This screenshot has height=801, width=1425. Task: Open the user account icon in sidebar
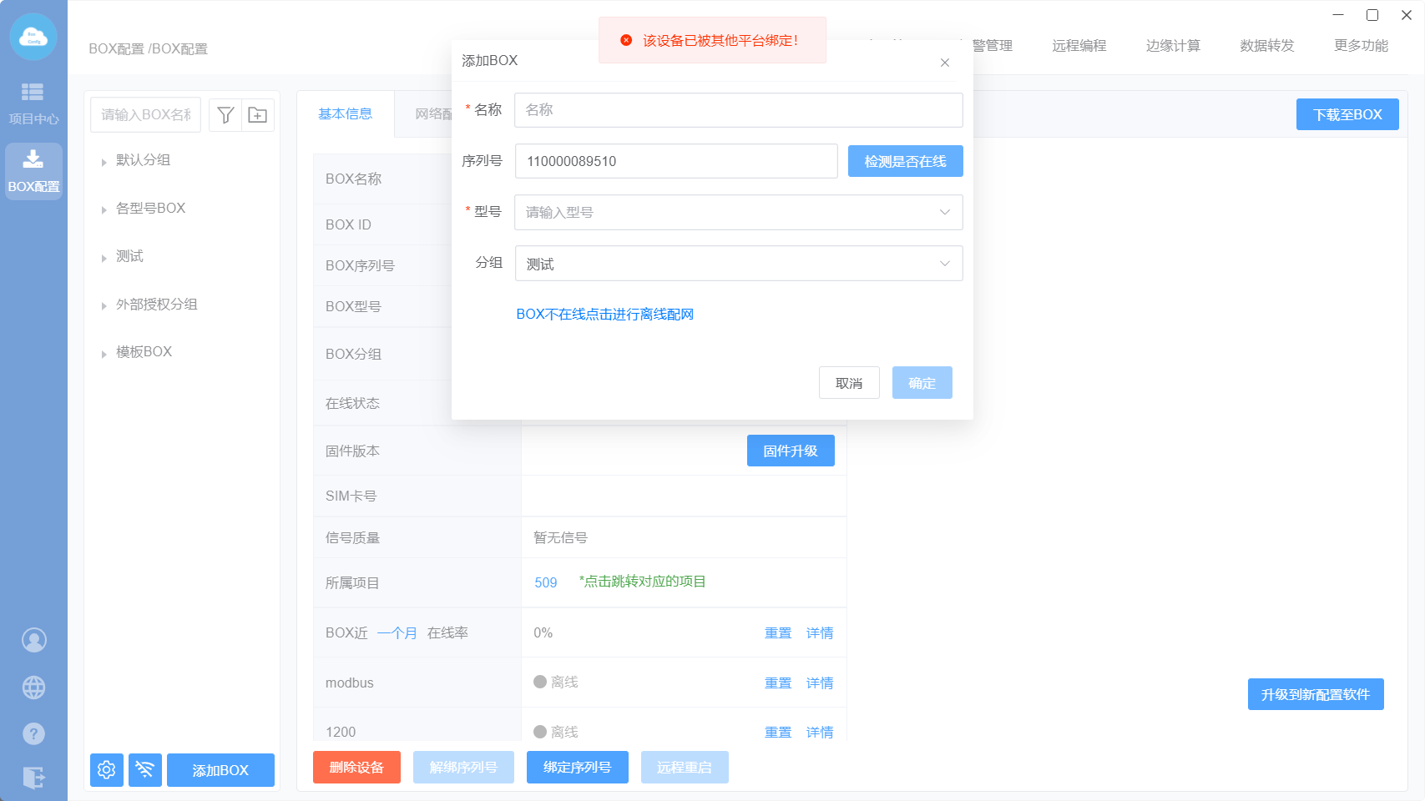[x=33, y=640]
